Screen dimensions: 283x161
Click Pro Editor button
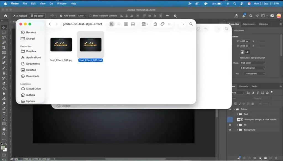(37, 16)
